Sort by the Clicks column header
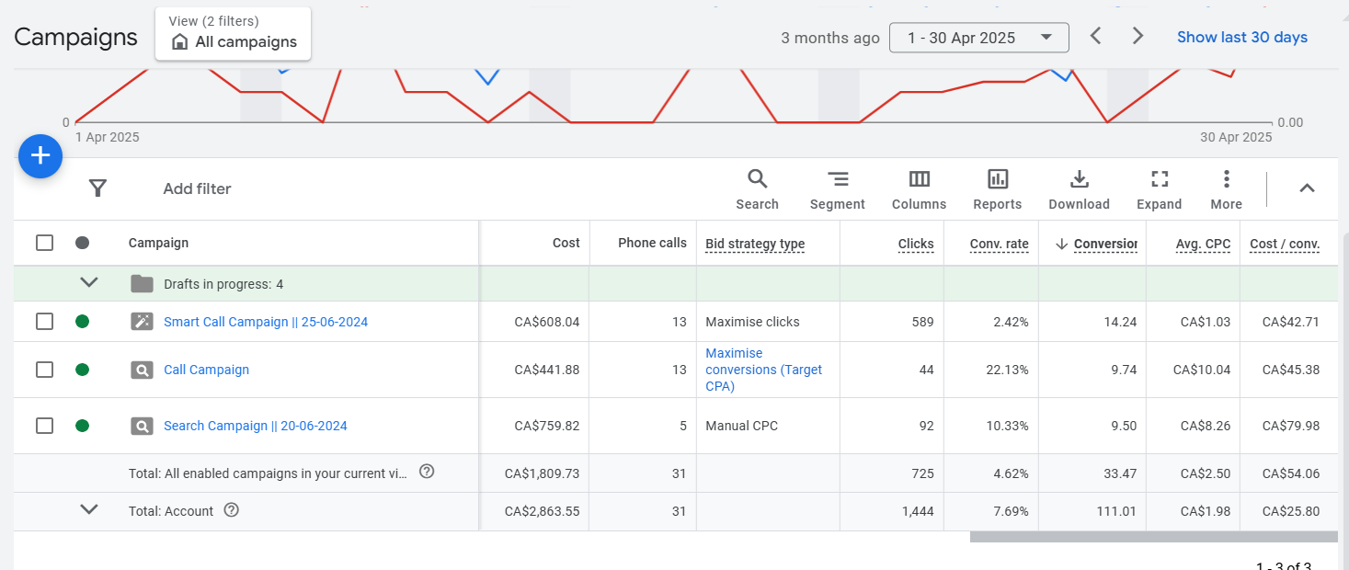This screenshot has width=1349, height=570. coord(915,244)
